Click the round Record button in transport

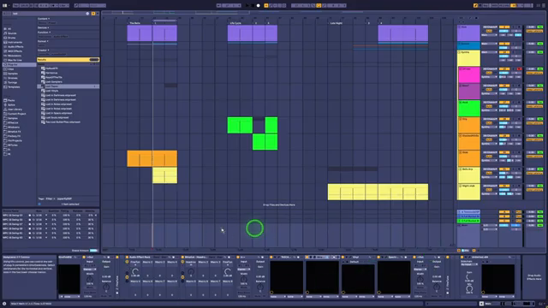click(259, 6)
